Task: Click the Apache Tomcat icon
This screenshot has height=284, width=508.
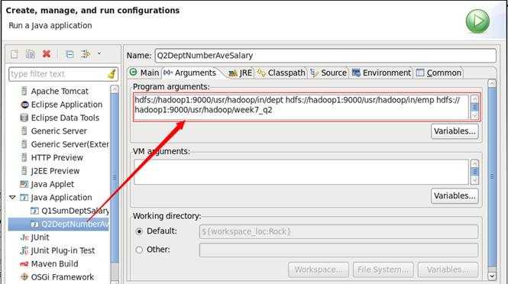Action: coord(24,91)
